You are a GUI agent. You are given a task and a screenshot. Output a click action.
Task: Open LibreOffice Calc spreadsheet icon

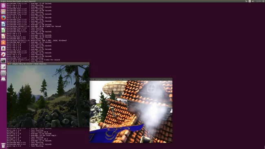click(x=3, y=30)
